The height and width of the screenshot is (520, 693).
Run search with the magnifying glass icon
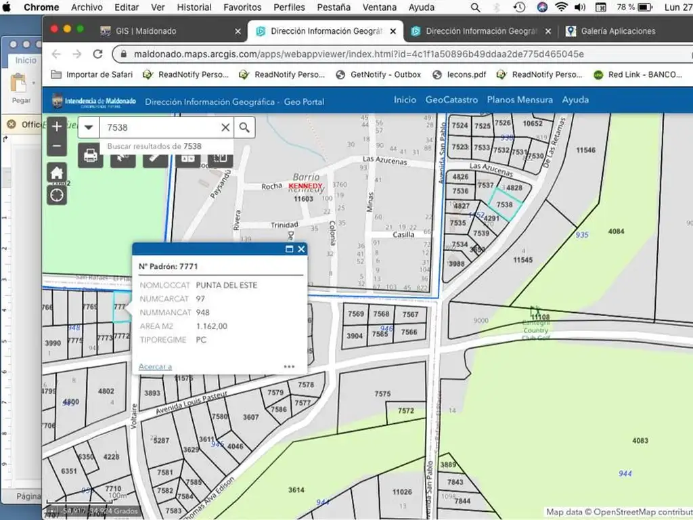(x=244, y=127)
